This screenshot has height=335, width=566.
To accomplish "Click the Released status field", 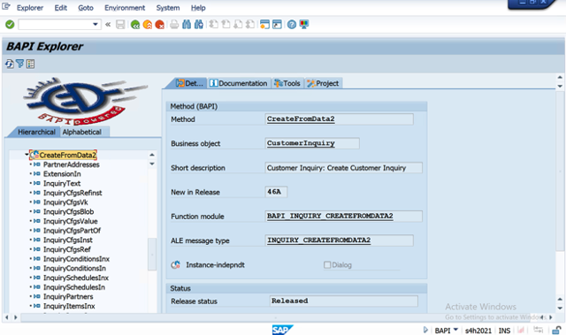I will [344, 301].
